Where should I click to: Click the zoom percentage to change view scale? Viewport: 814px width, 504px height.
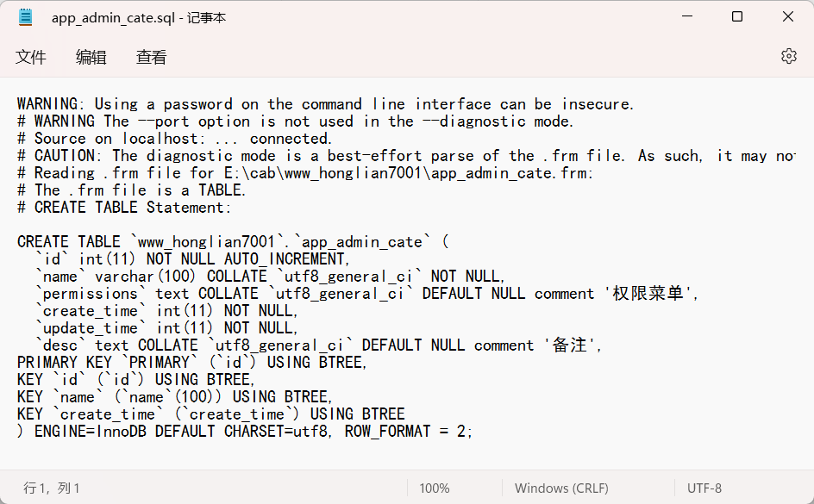pos(434,488)
